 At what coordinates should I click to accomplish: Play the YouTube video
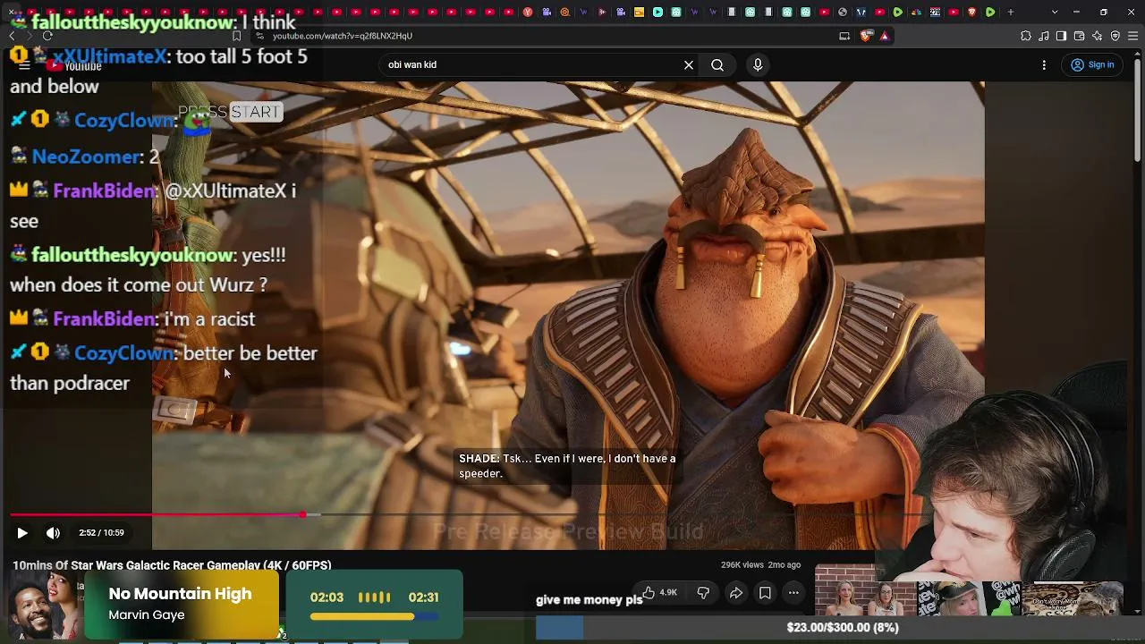point(22,533)
